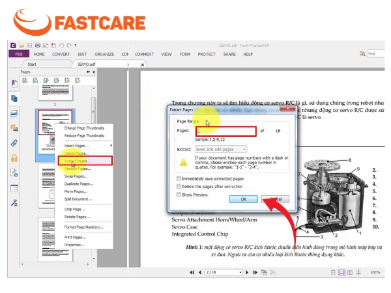
Task: Select the Pages panel icon in sidebar
Action: click(x=14, y=98)
